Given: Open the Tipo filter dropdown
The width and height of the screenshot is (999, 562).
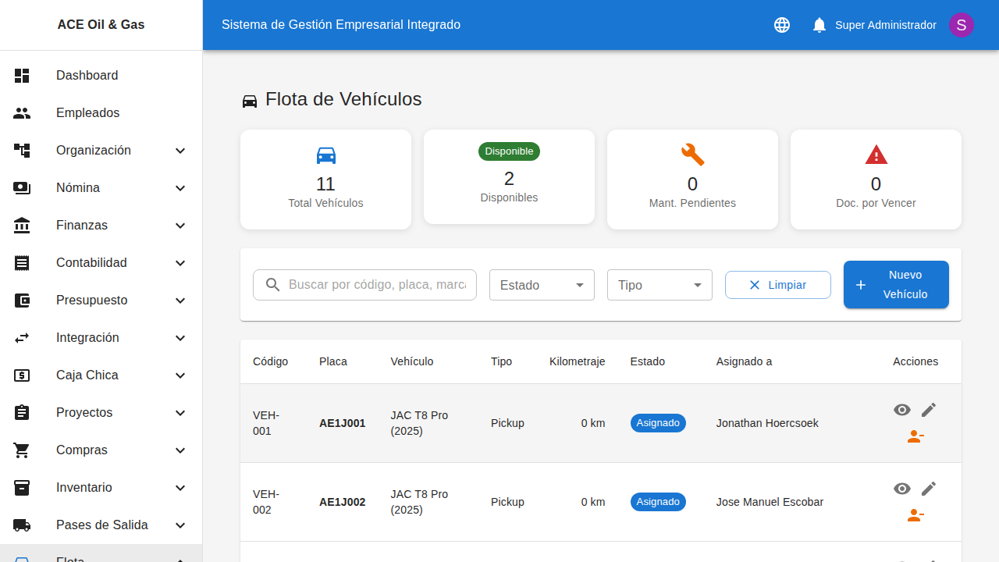Looking at the screenshot, I should (x=659, y=285).
